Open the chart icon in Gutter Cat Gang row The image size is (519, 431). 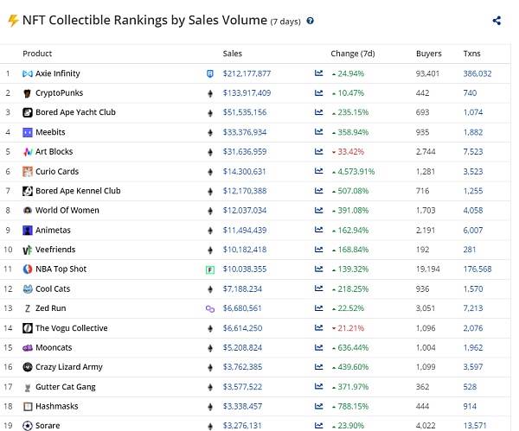(318, 386)
